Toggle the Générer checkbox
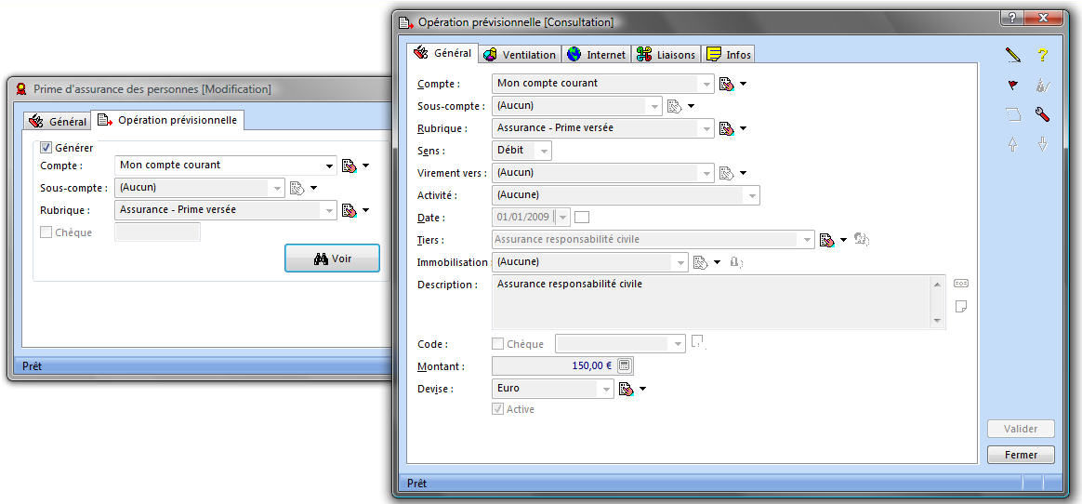Image resolution: width=1082 pixels, height=504 pixels. click(46, 148)
